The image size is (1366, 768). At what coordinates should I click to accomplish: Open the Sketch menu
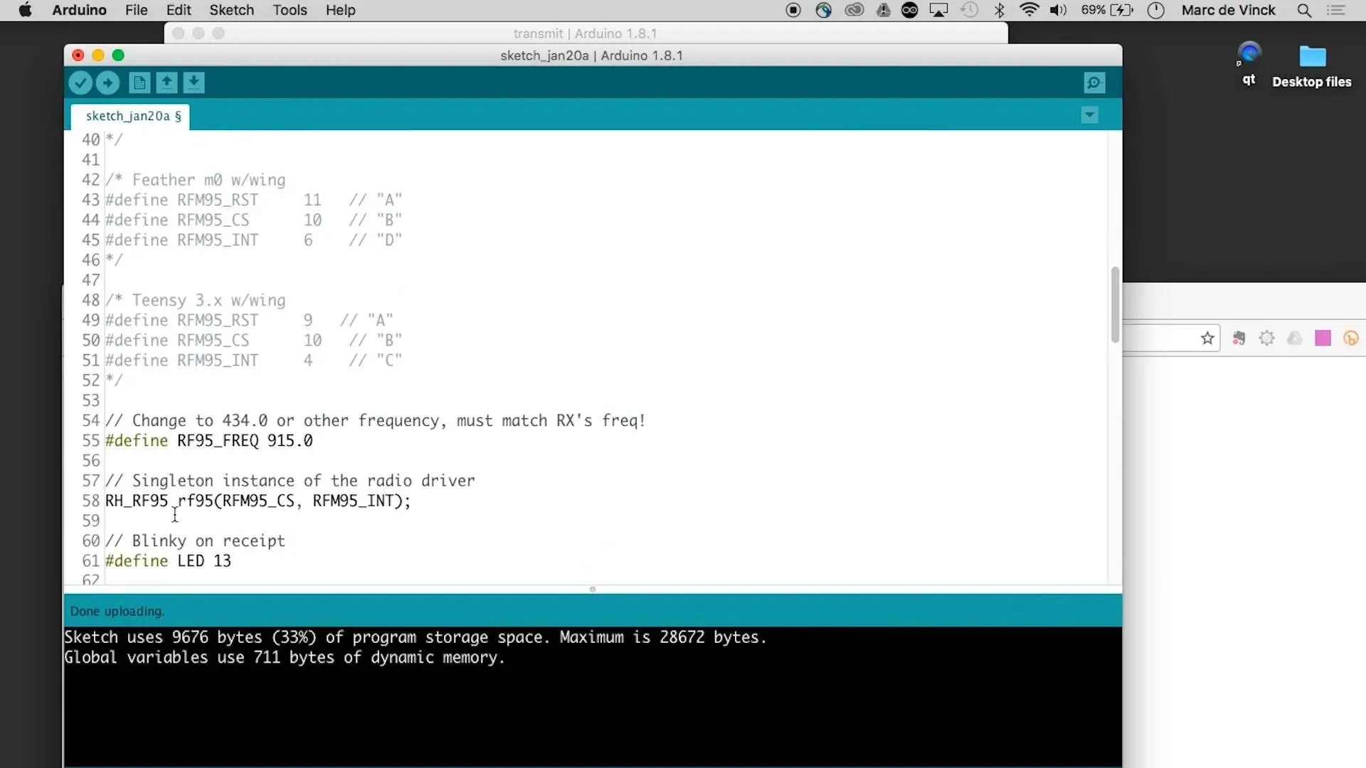tap(231, 10)
